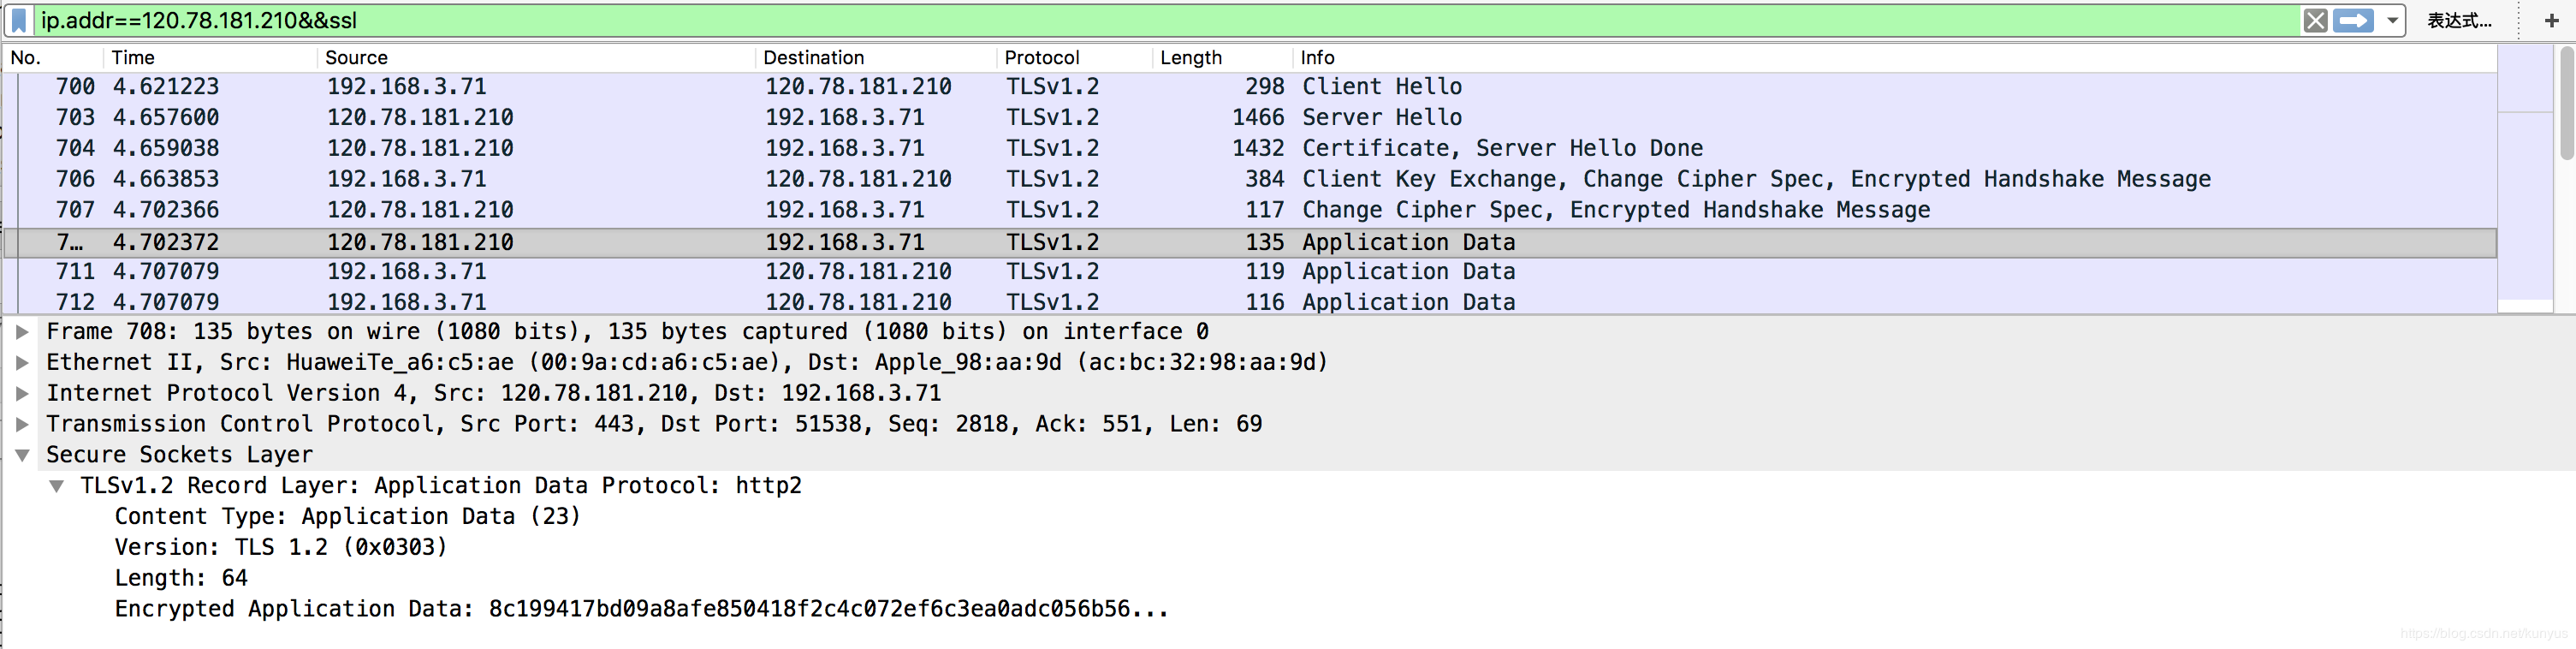2576x649 pixels.
Task: Expand the Ethernet II section
Action: [x=22, y=363]
